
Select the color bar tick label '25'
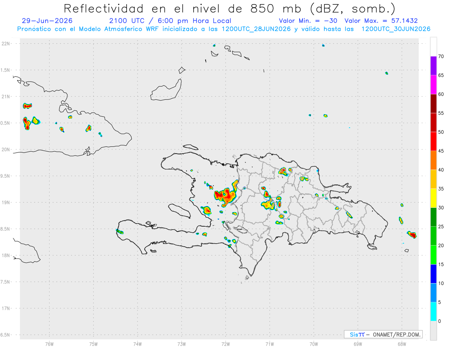441,227
